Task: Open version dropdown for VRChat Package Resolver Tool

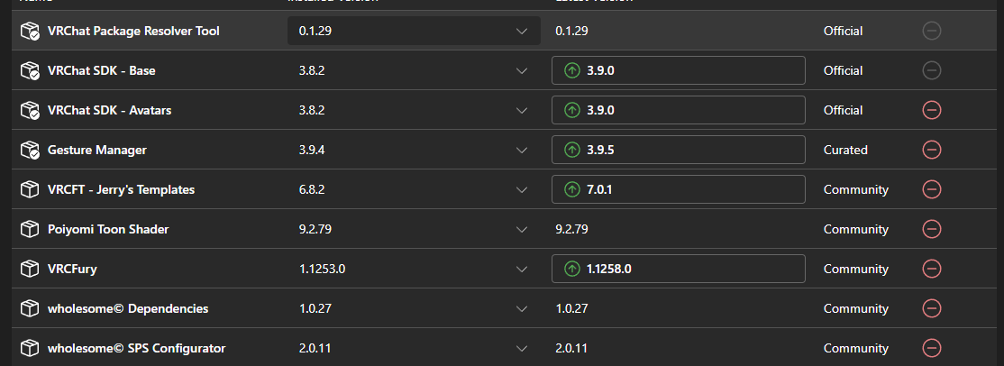Action: coord(521,31)
